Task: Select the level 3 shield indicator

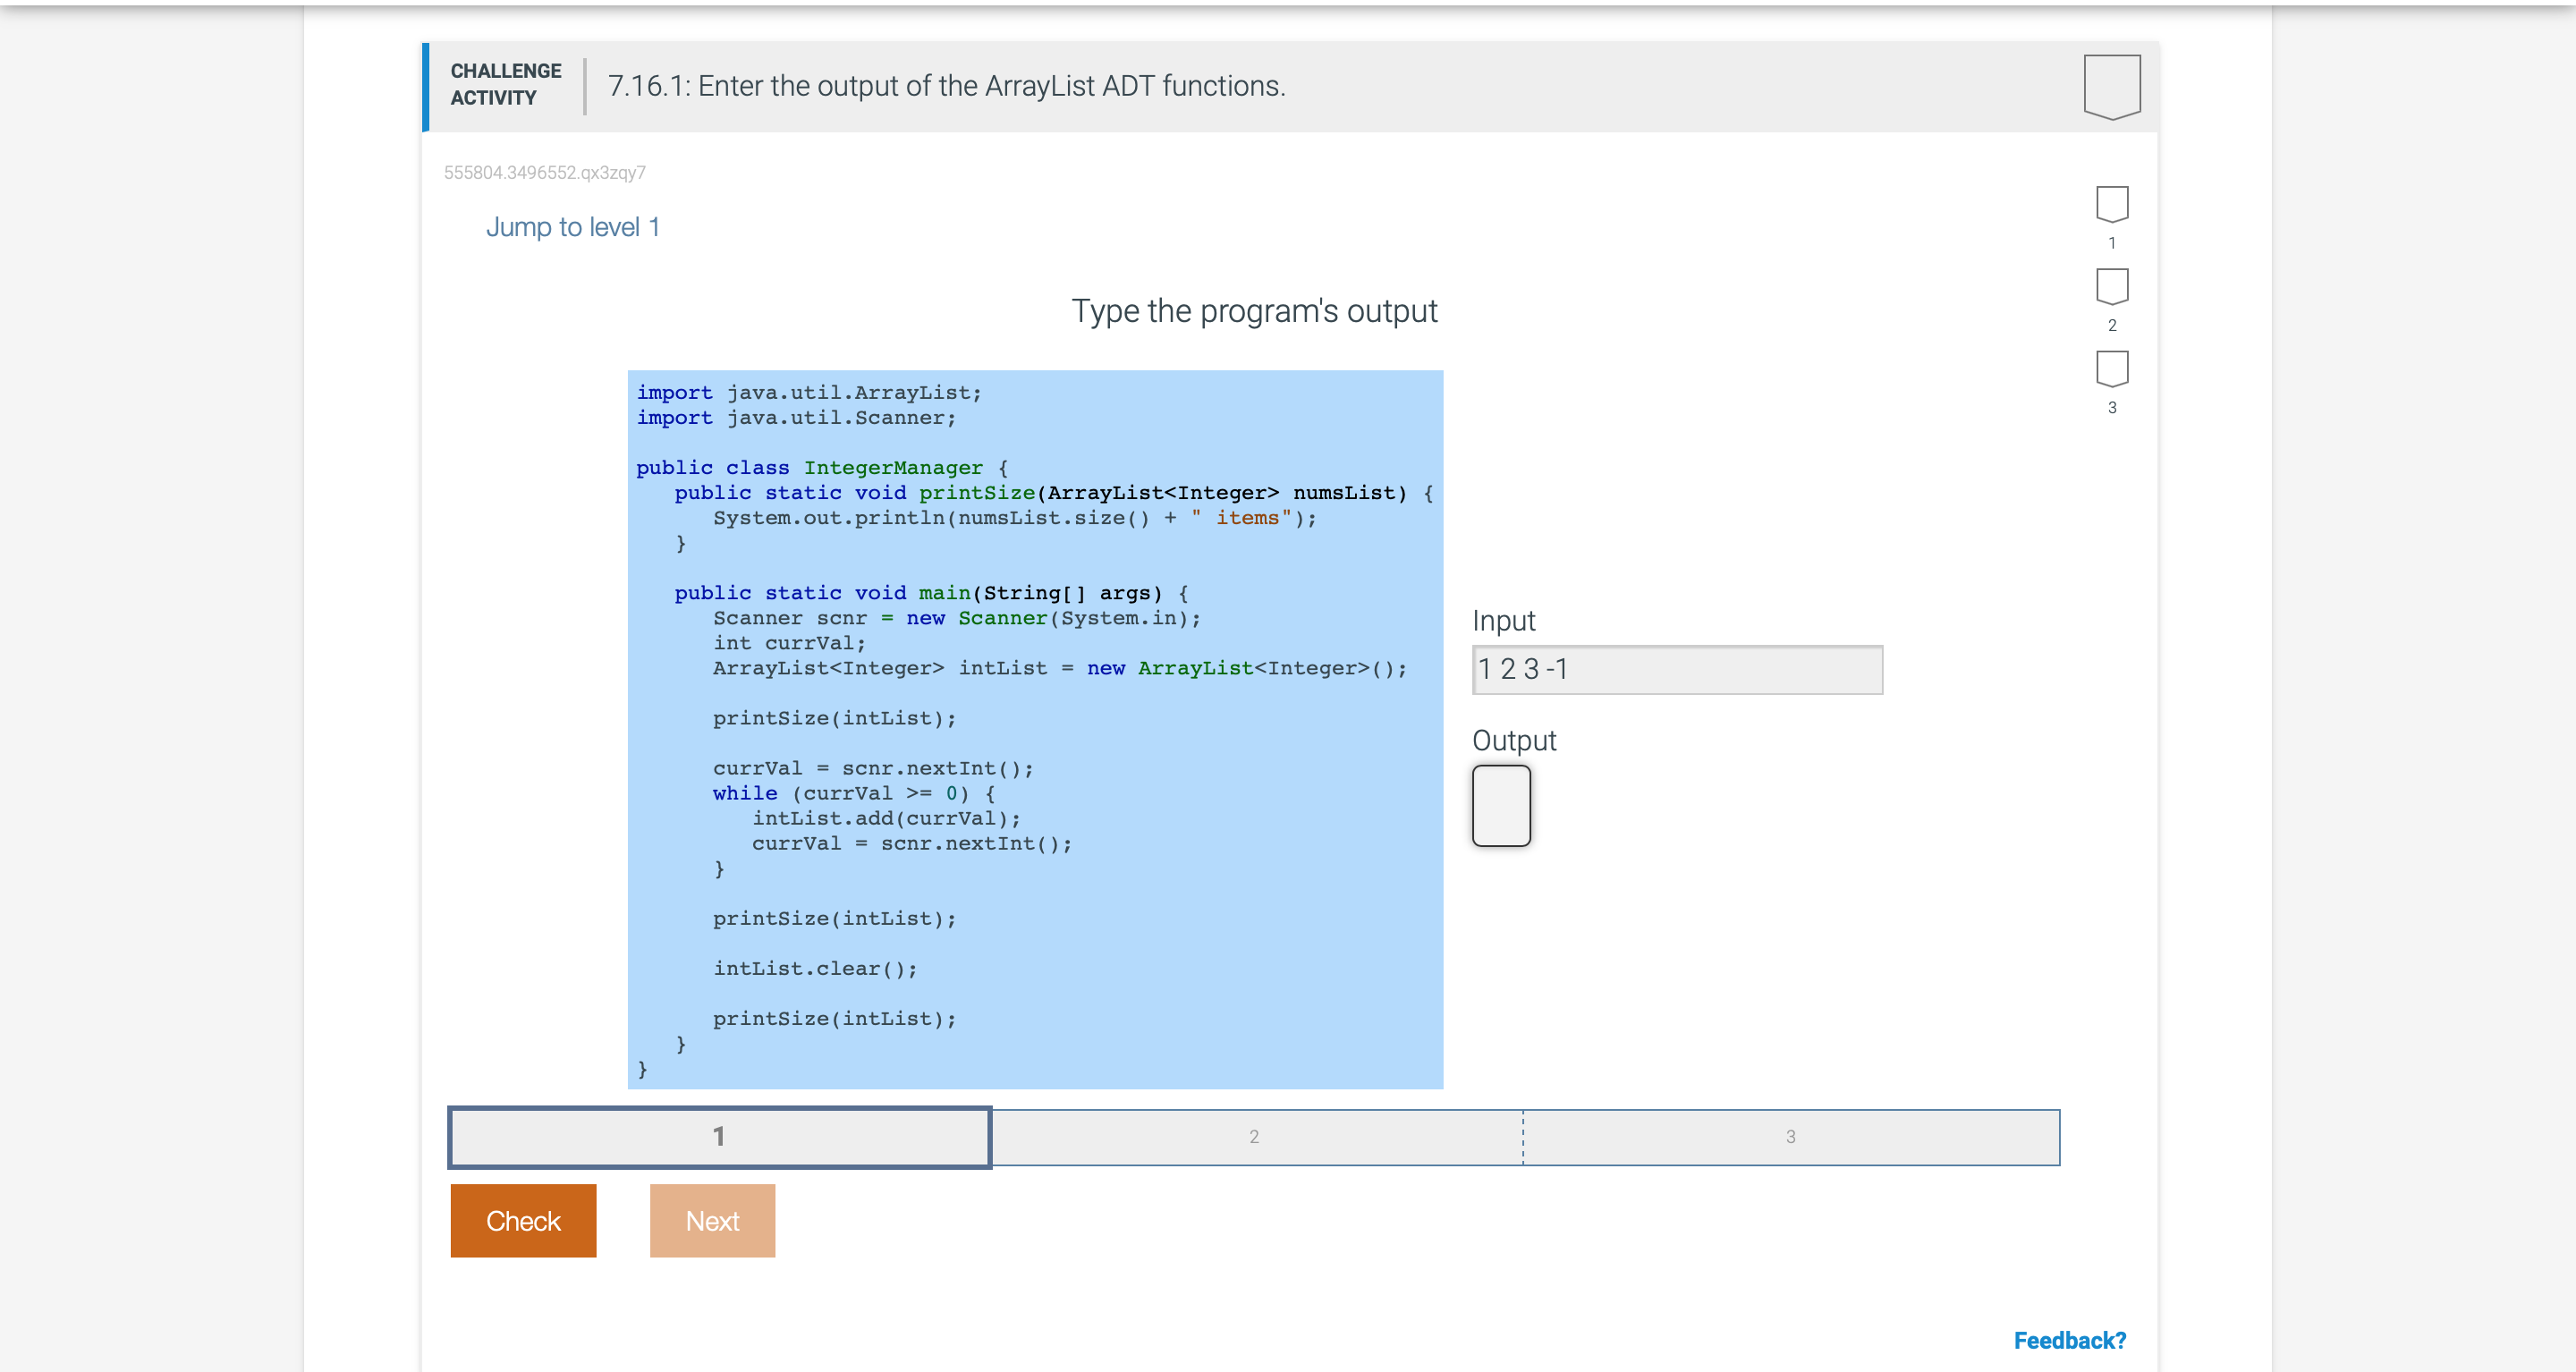Action: (x=2111, y=369)
